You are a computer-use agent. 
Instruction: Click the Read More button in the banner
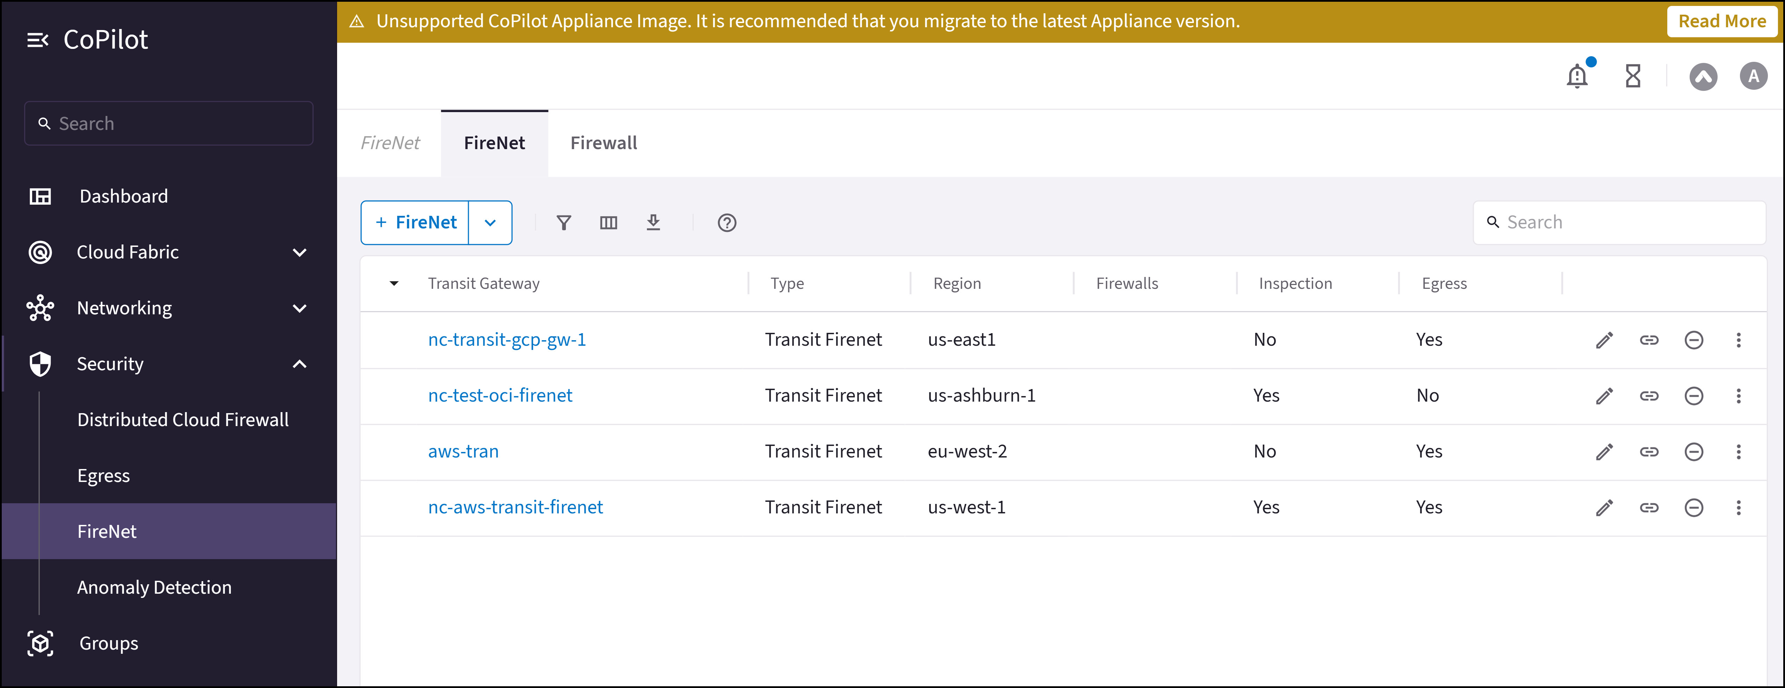coord(1722,21)
